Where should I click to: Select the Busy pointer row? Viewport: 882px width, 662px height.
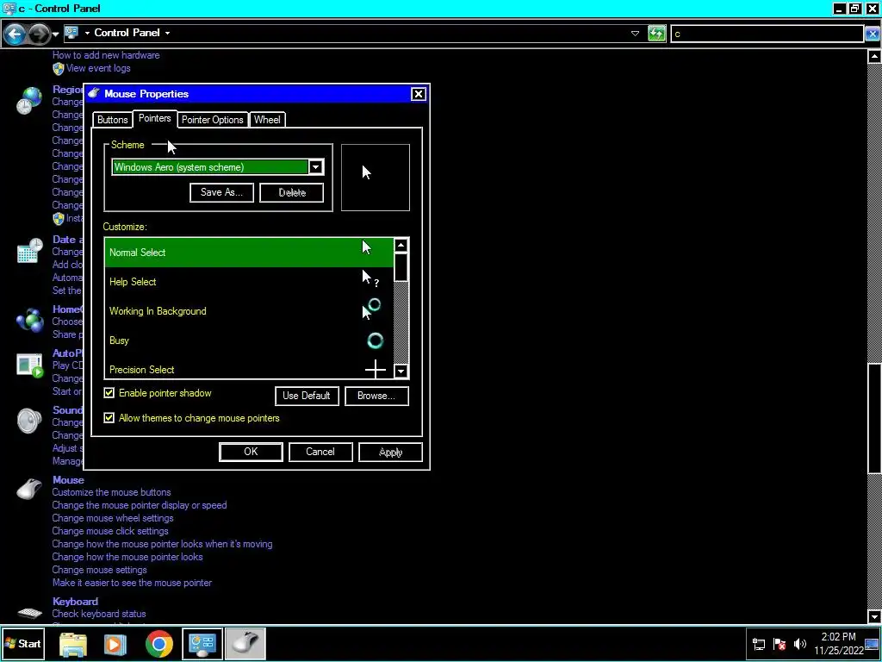(249, 340)
